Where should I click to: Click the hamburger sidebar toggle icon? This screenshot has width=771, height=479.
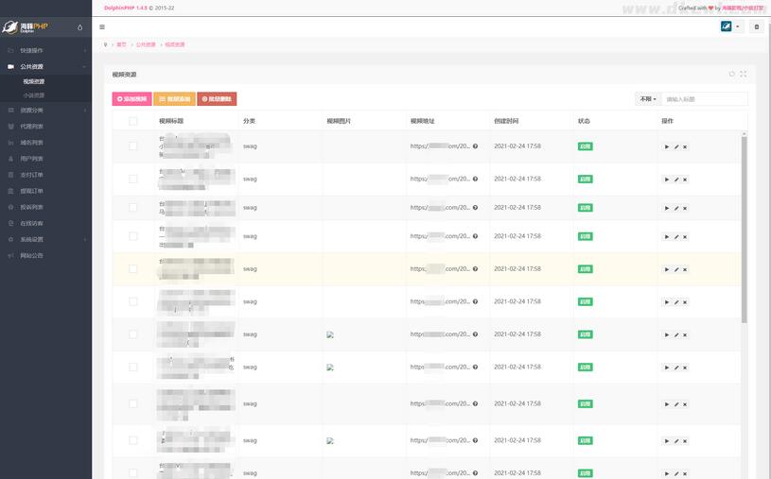pyautogui.click(x=102, y=26)
